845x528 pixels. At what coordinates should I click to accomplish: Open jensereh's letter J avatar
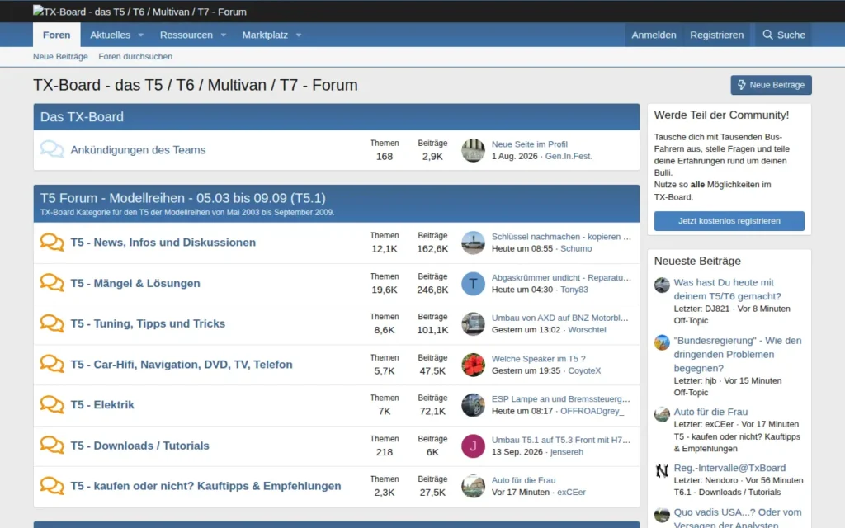[473, 446]
